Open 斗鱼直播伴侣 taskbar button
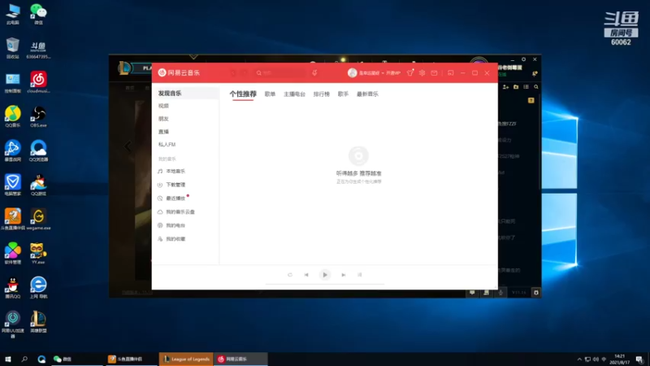Screen dimensions: 650x366 (131, 359)
